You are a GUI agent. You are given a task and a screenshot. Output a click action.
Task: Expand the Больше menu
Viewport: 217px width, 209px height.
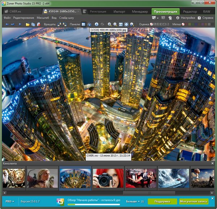coord(133,201)
